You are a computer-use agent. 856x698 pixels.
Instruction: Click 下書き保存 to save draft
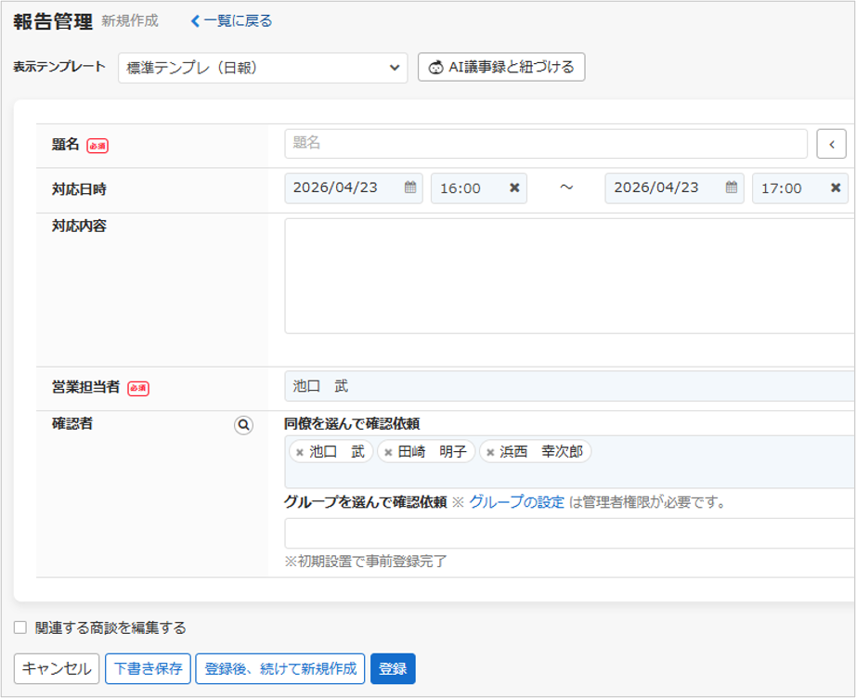click(148, 668)
